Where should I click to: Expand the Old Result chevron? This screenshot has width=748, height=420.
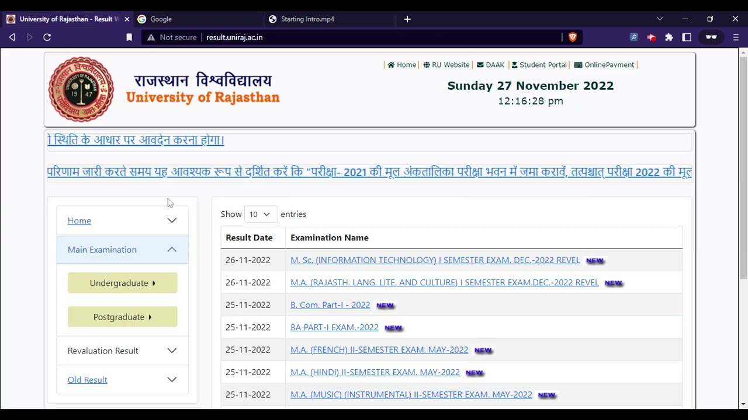coord(172,380)
